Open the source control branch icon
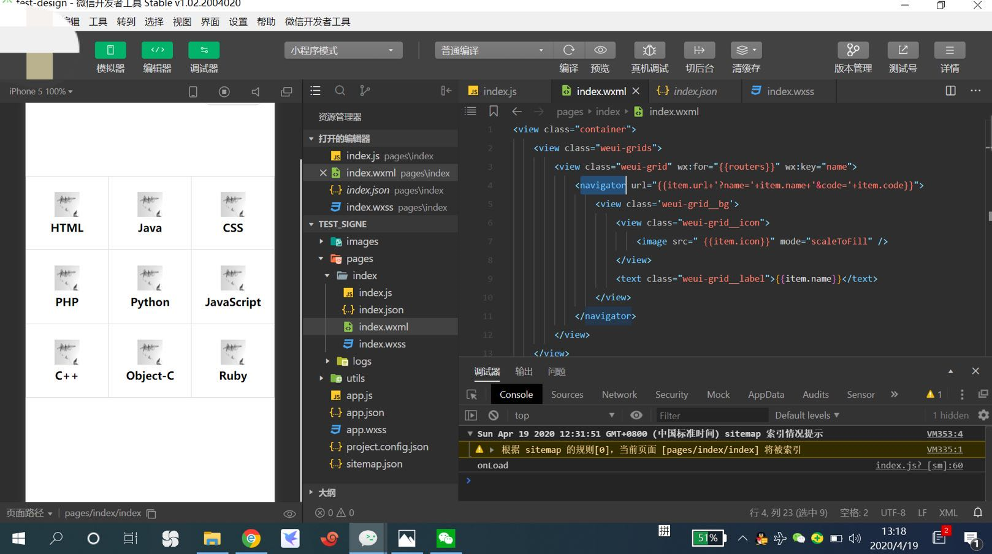992x554 pixels. point(365,91)
